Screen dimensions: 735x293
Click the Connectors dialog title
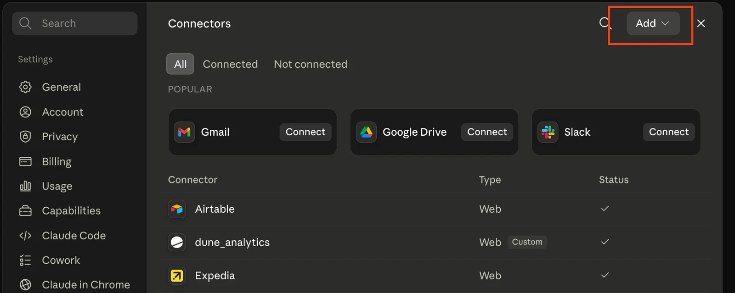[199, 23]
